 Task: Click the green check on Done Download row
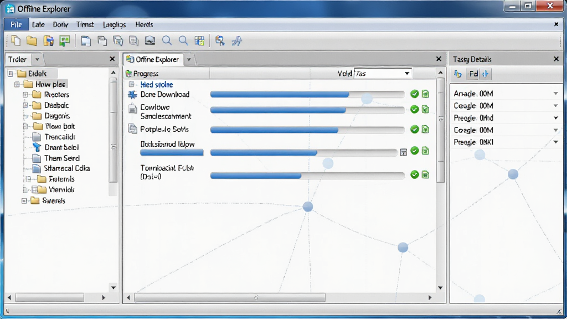point(414,94)
